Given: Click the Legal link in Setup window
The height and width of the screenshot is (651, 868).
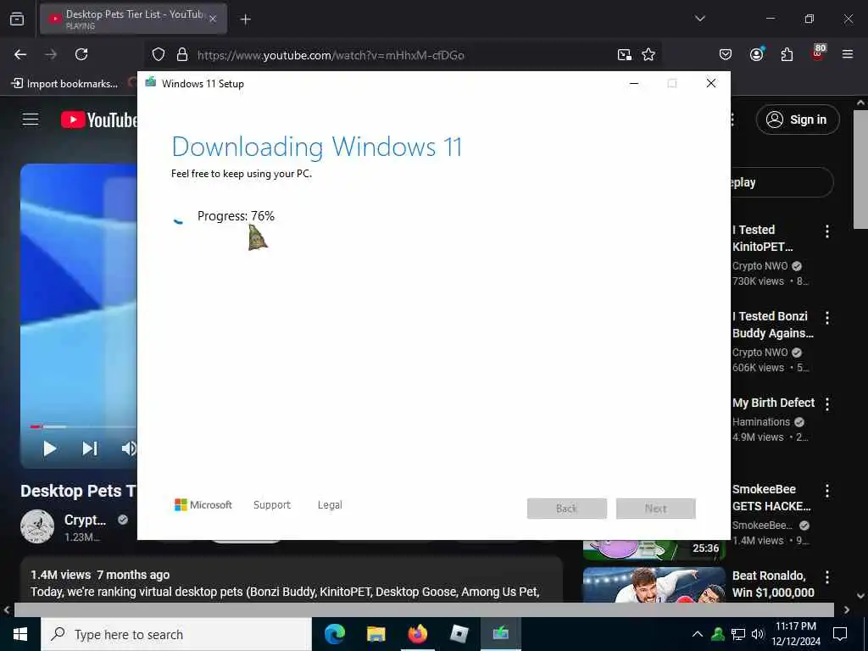Looking at the screenshot, I should coord(330,505).
